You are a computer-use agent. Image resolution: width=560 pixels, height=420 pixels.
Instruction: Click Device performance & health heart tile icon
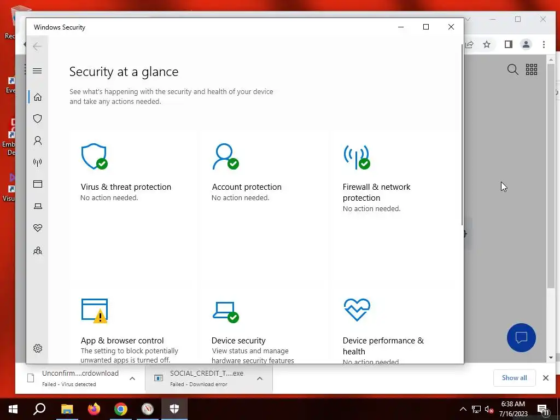click(x=357, y=310)
